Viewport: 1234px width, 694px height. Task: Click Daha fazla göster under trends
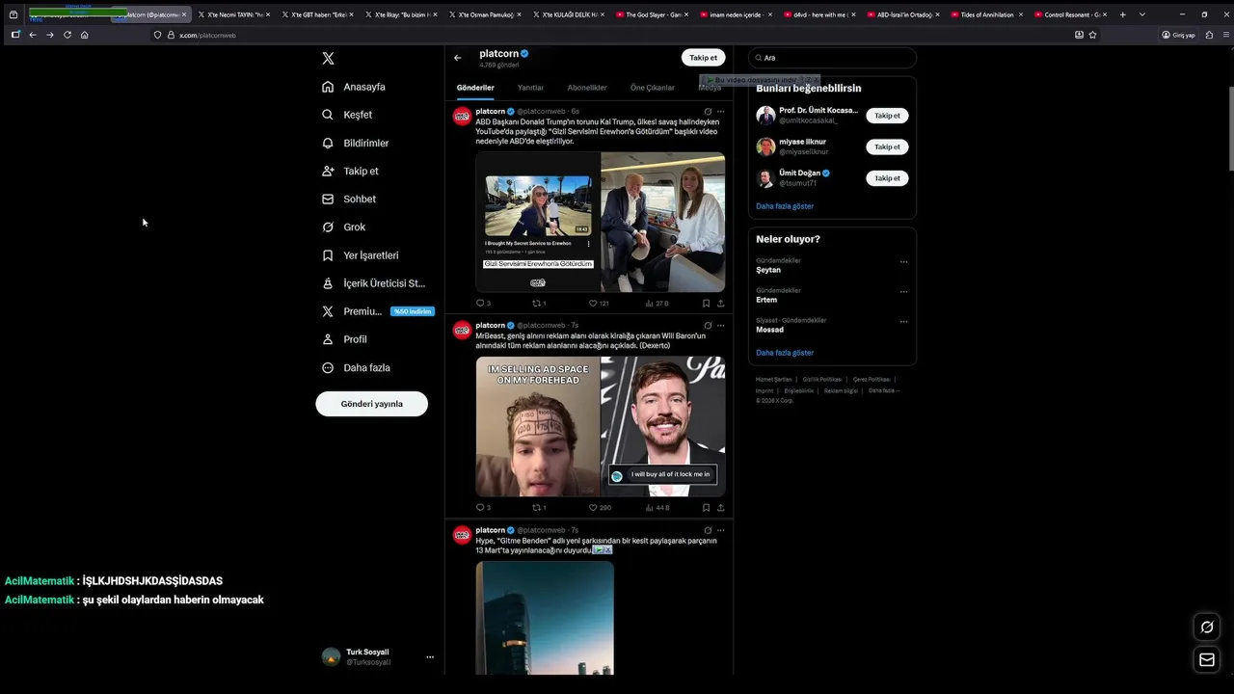[785, 353]
